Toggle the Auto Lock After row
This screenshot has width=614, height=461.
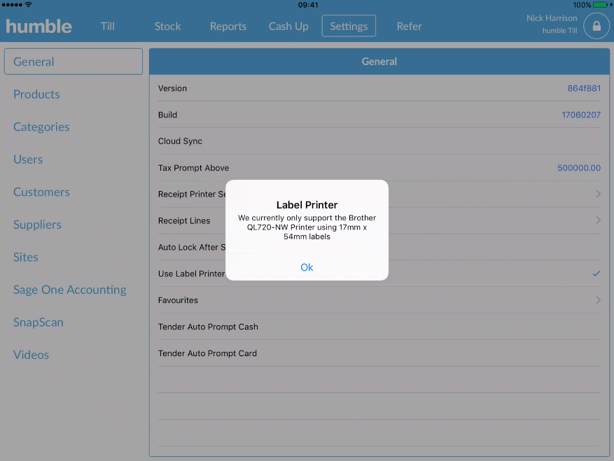pyautogui.click(x=379, y=248)
